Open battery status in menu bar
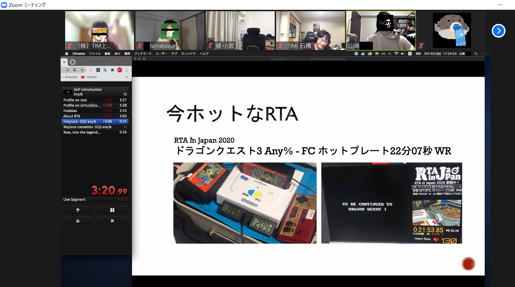Image resolution: width=515 pixels, height=287 pixels. click(418, 54)
